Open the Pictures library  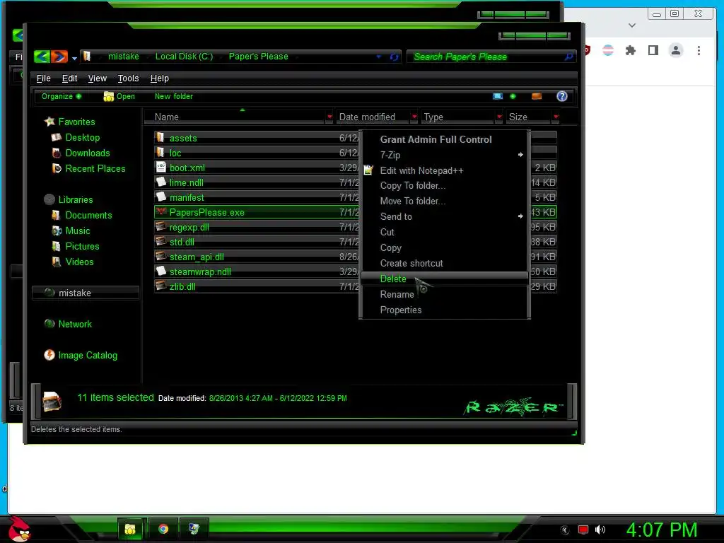[76, 247]
